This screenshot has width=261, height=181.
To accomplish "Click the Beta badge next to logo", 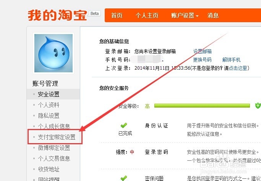I will click(94, 13).
